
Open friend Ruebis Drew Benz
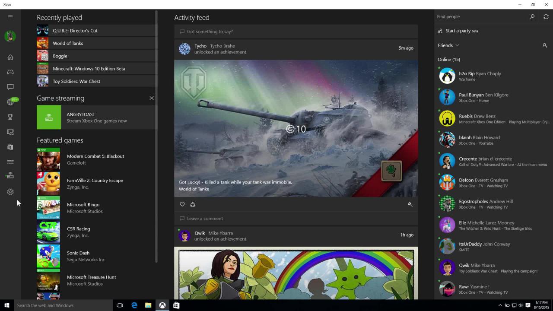(493, 119)
